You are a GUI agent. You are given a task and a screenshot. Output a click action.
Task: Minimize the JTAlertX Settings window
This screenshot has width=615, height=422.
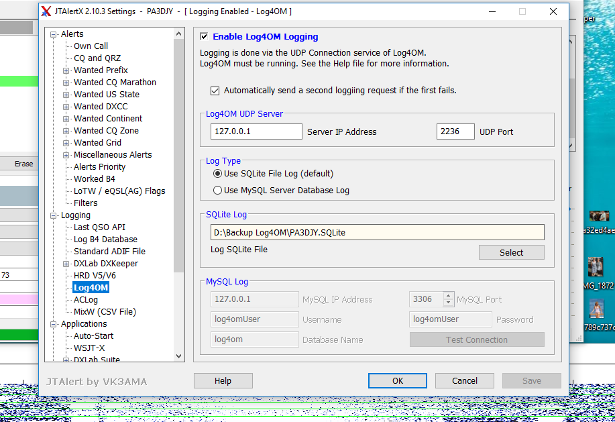pos(492,11)
